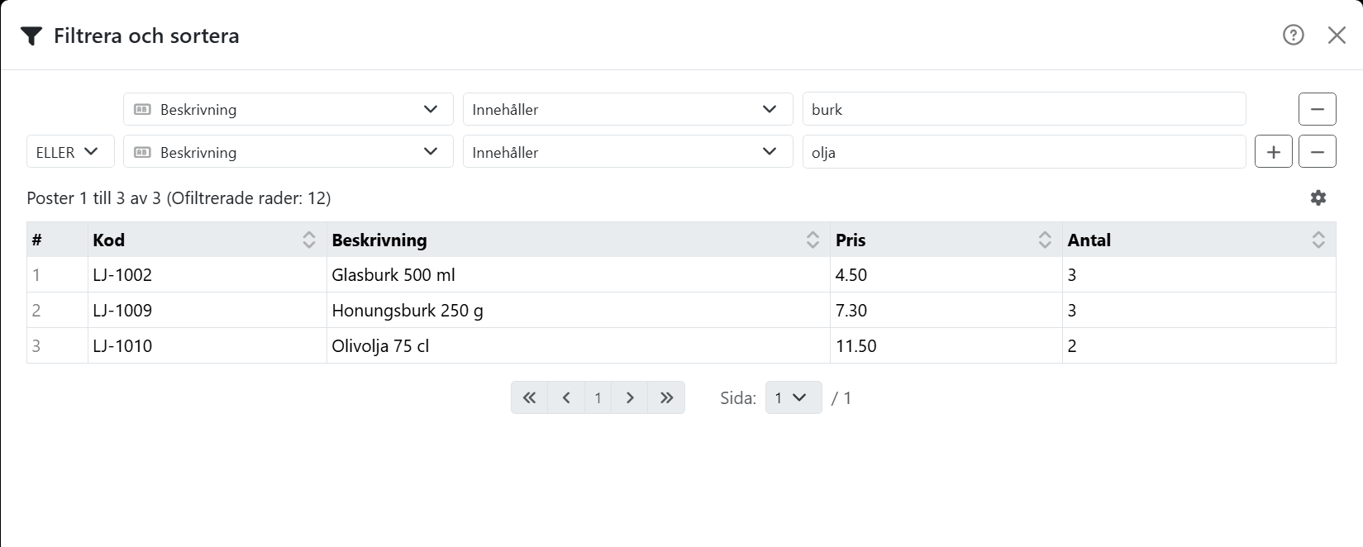Click the filter value field containing 'olja'
This screenshot has height=547, width=1363.
click(x=1024, y=152)
